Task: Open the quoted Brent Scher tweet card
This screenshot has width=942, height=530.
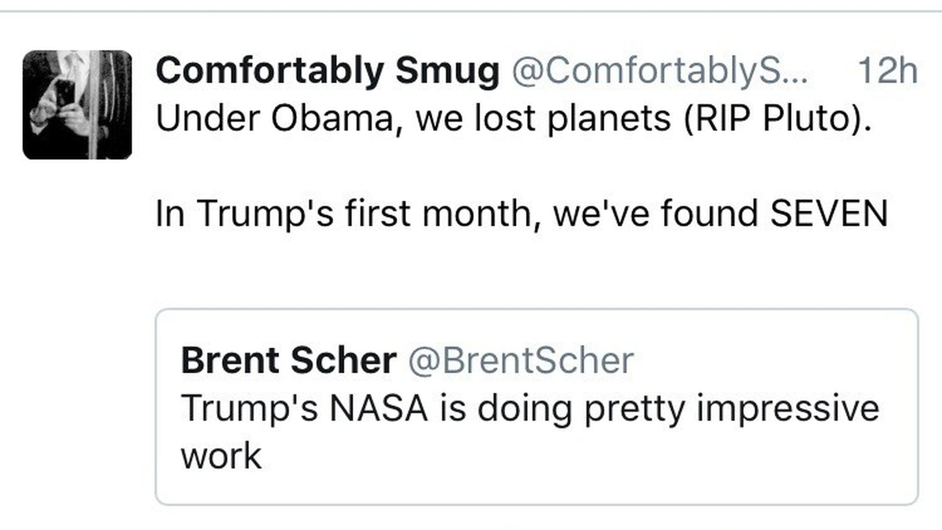Action: (537, 406)
